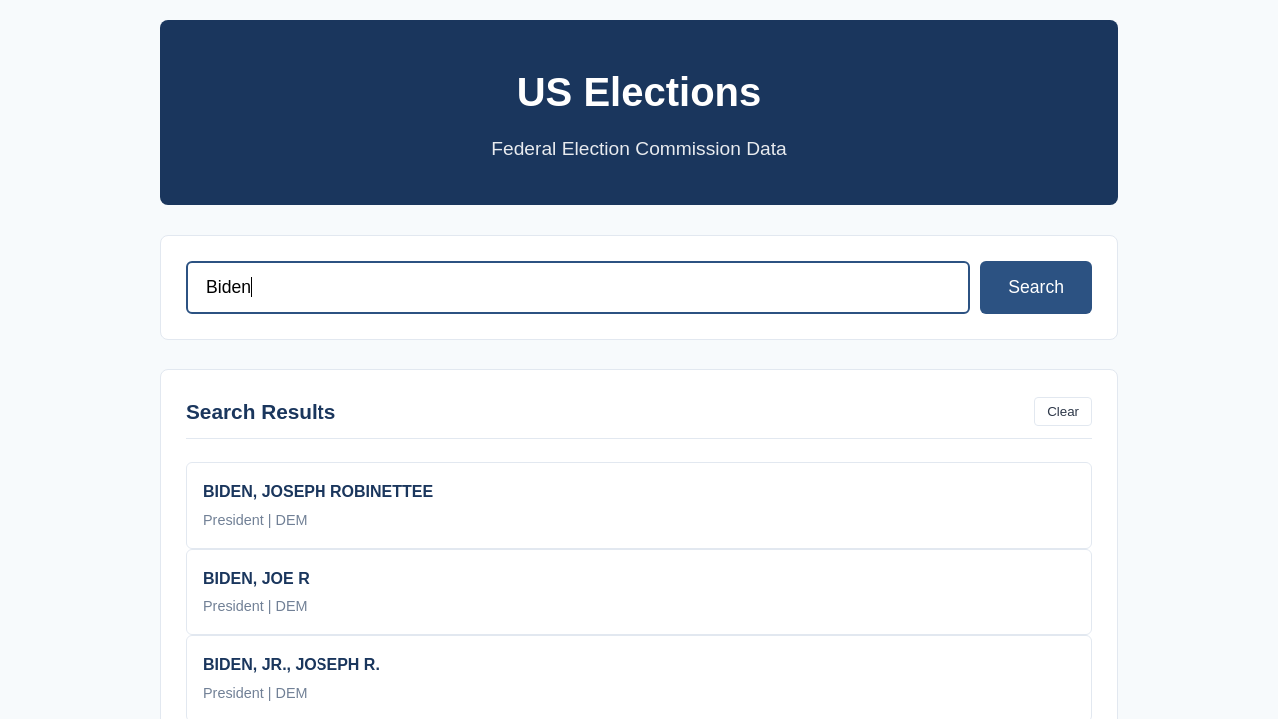Click President | DEM under BIDEN, JOE R

(255, 606)
